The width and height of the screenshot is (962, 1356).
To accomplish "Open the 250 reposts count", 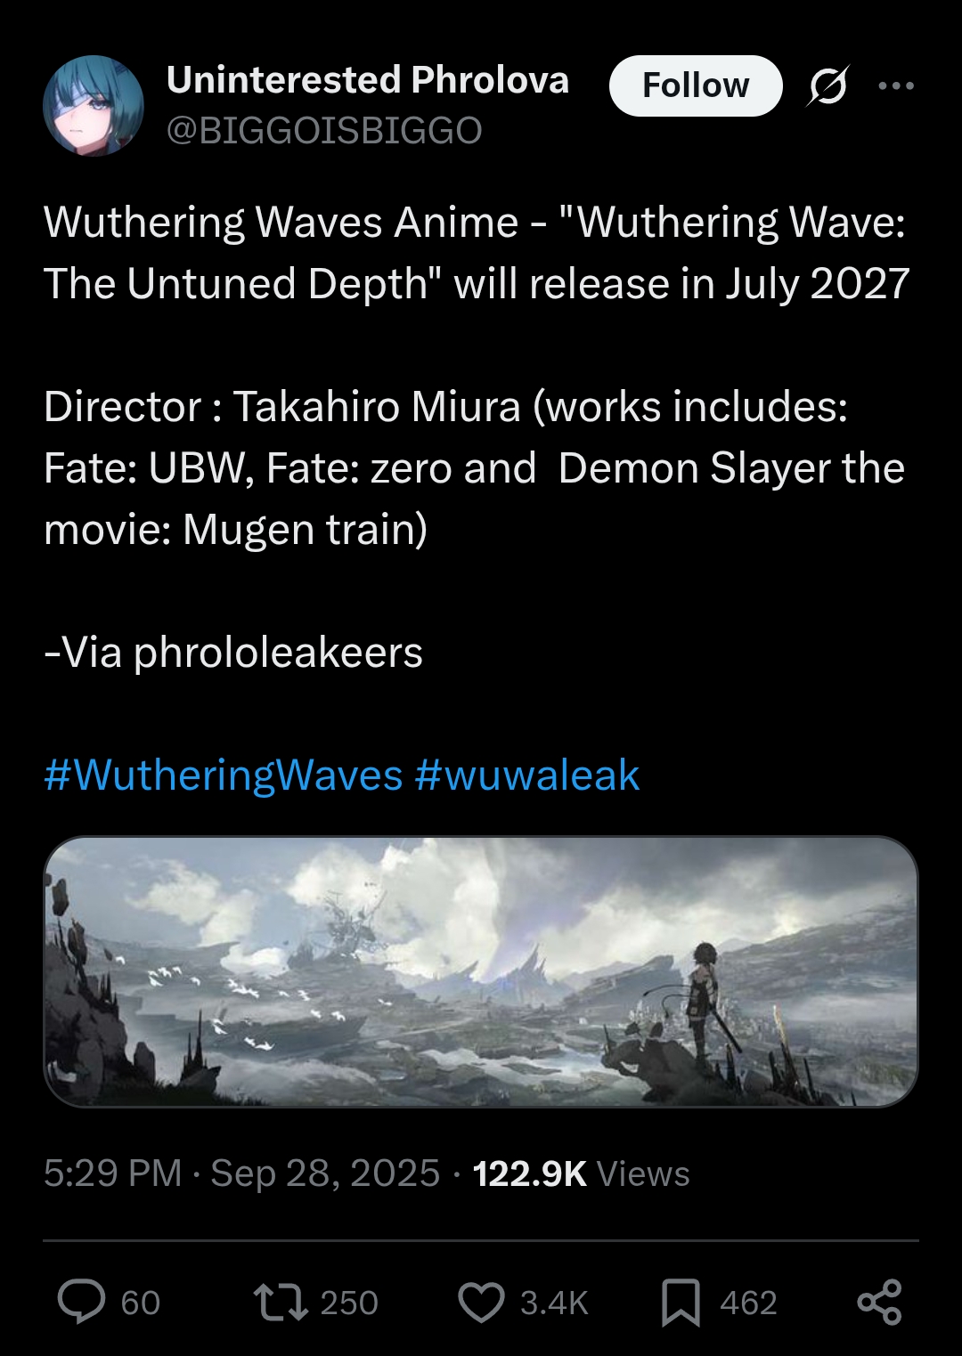I will point(349,1303).
